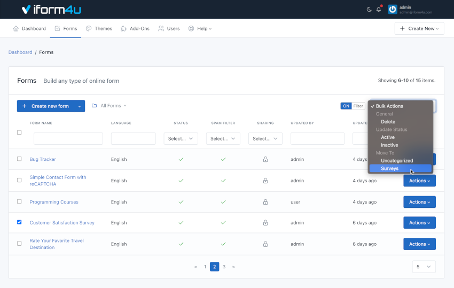Screen dimensions: 454x288
Task: Check the Programming Courses row checkbox
Action: click(19, 201)
